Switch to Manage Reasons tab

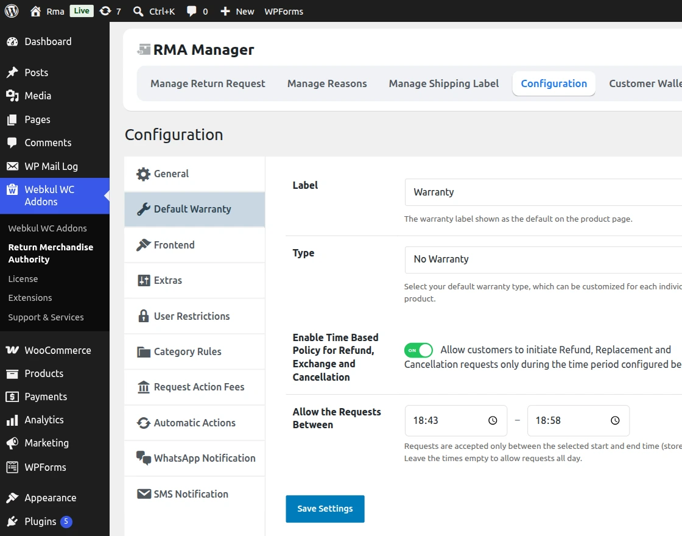(327, 83)
